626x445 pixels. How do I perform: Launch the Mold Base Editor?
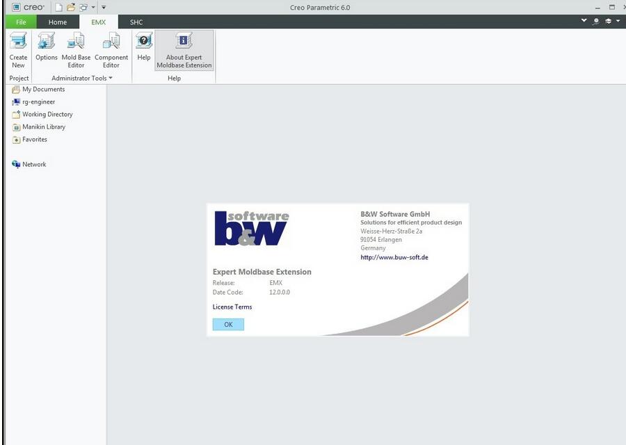point(76,50)
